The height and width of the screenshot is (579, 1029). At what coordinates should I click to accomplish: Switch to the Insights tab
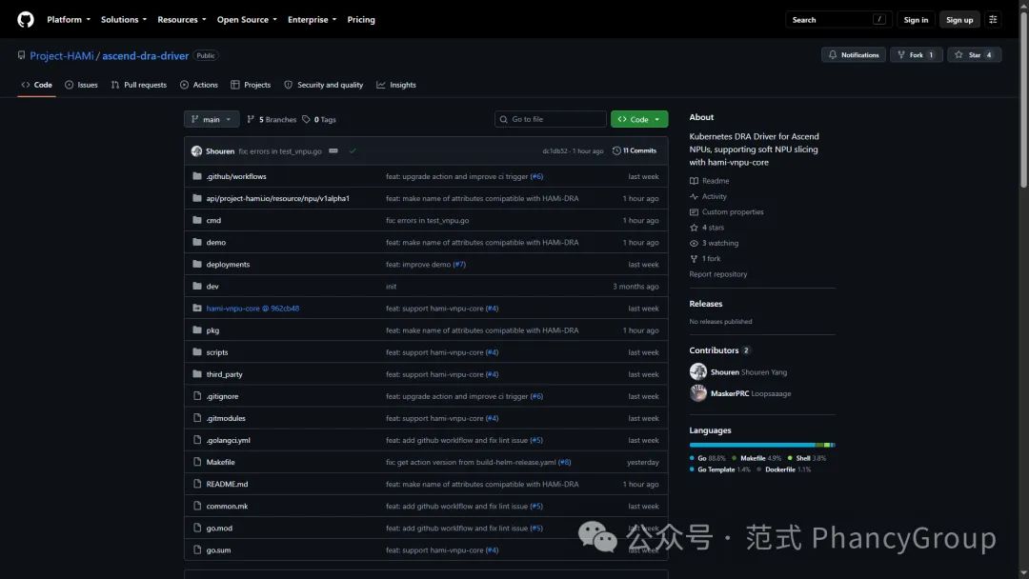click(396, 85)
